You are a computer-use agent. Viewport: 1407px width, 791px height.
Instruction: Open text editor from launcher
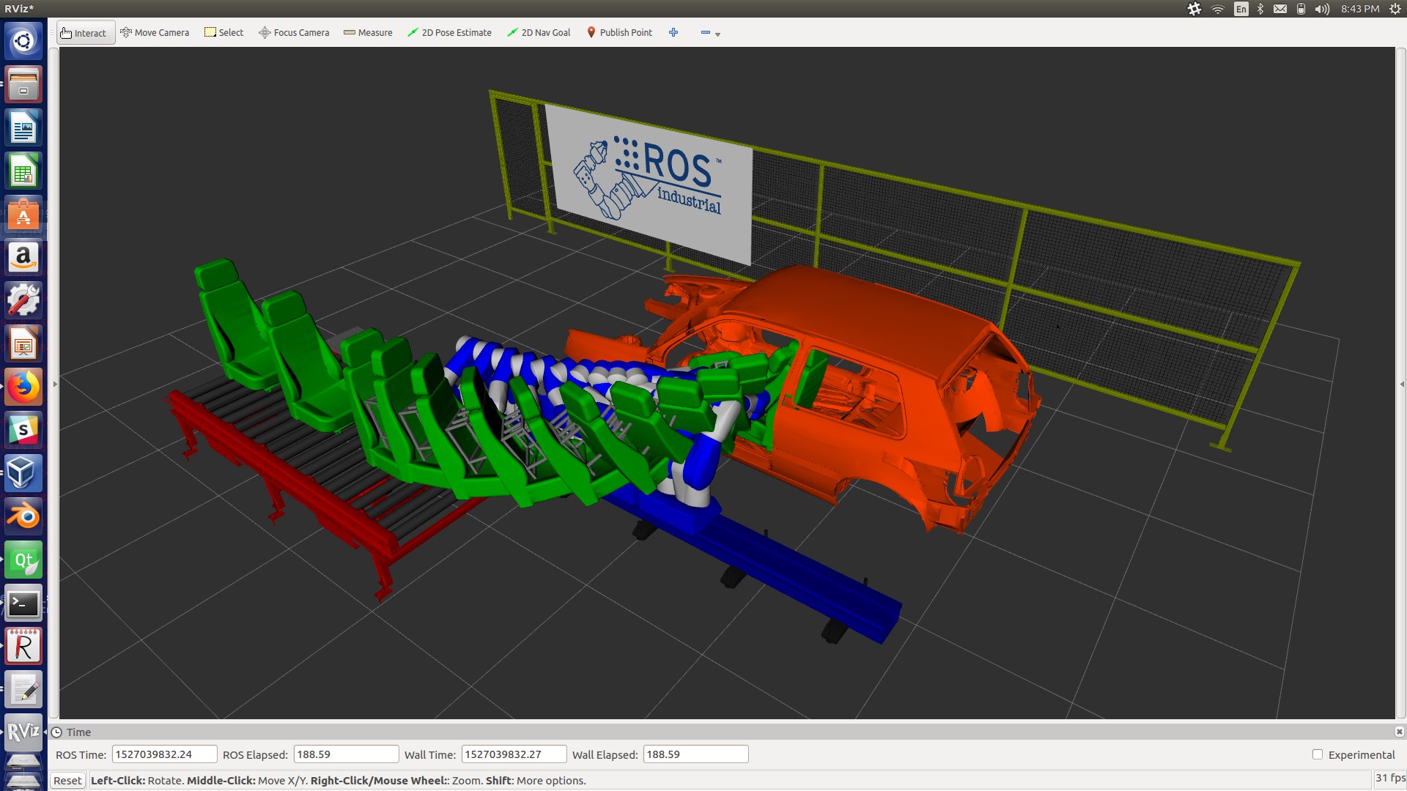pos(23,689)
